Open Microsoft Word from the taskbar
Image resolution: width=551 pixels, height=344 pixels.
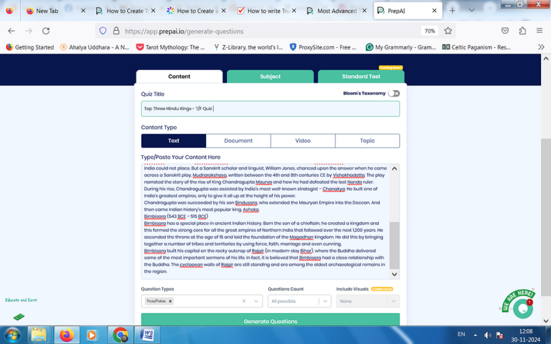pyautogui.click(x=147, y=335)
